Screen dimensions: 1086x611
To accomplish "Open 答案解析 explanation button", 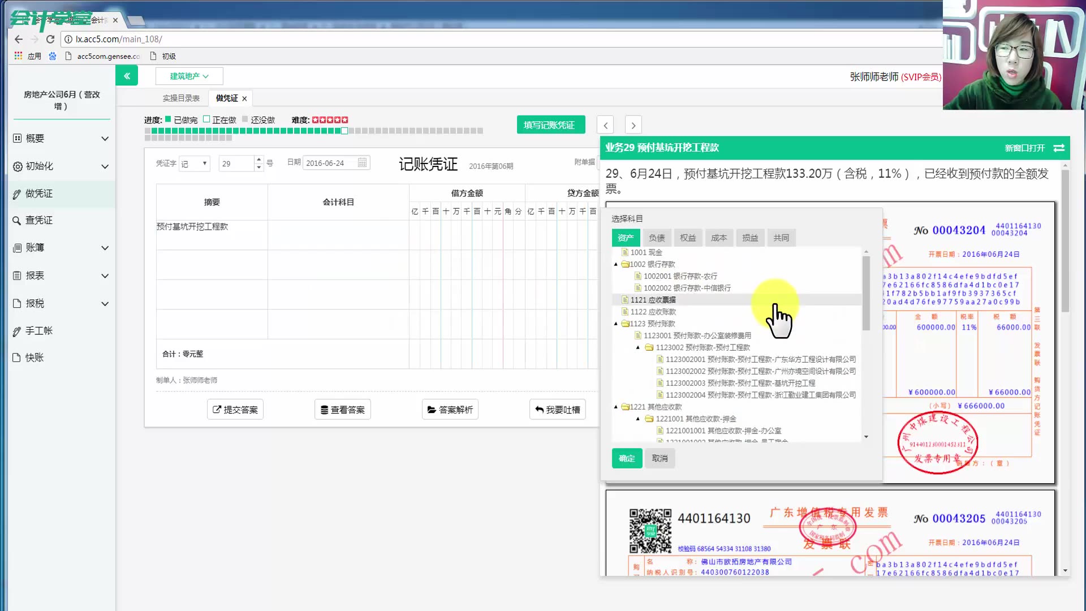I will tap(450, 410).
